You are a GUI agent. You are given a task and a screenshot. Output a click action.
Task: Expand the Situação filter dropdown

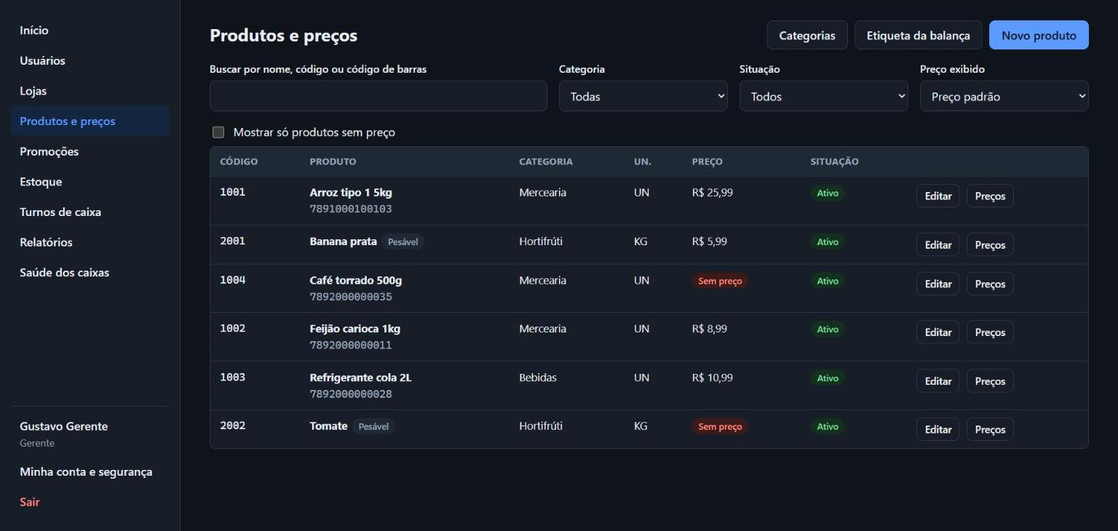824,96
